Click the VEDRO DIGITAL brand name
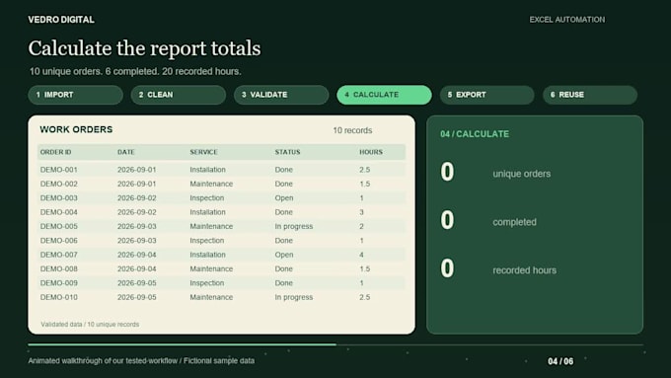 tap(61, 20)
